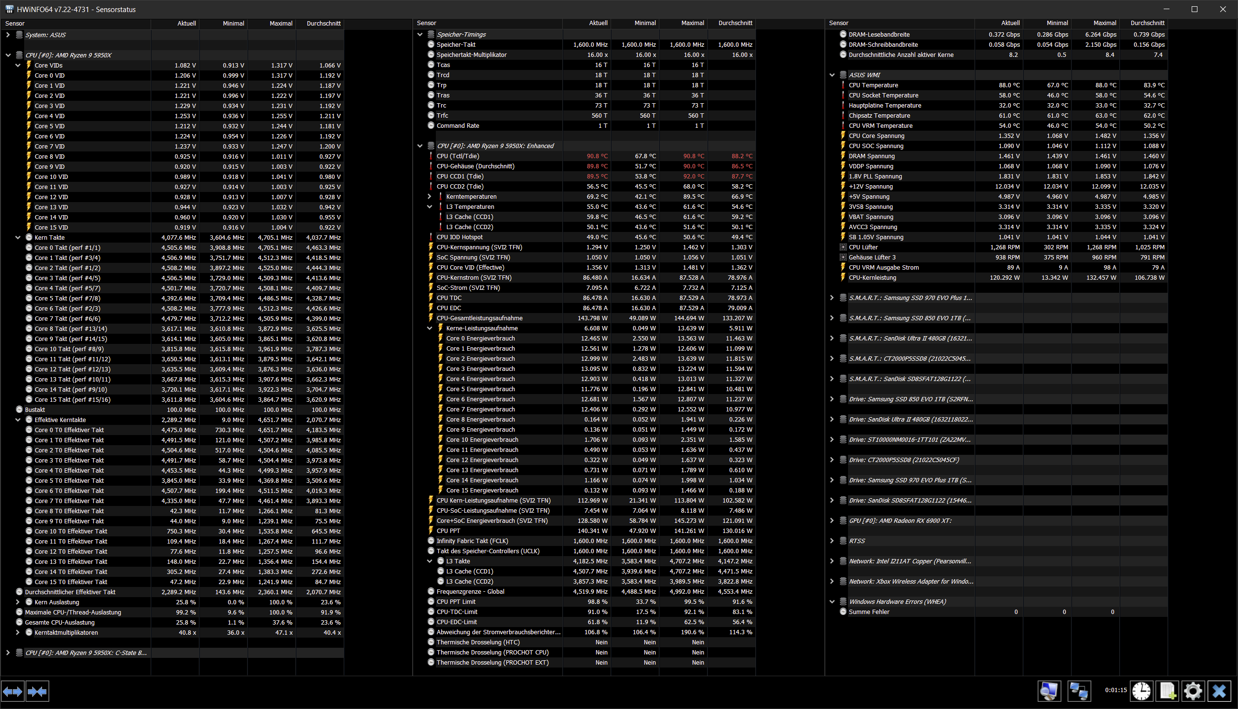The image size is (1238, 709).
Task: Collapse the Speicher-Timings section
Action: (x=420, y=35)
